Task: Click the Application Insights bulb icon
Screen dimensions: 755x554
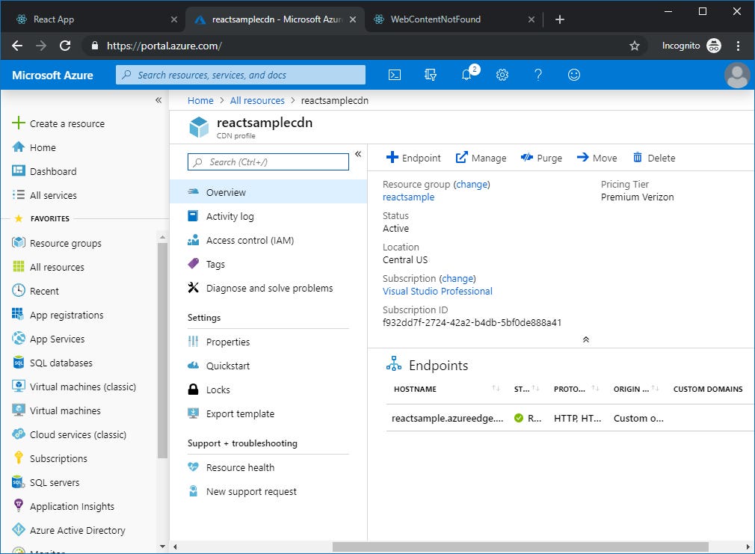Action: point(18,505)
